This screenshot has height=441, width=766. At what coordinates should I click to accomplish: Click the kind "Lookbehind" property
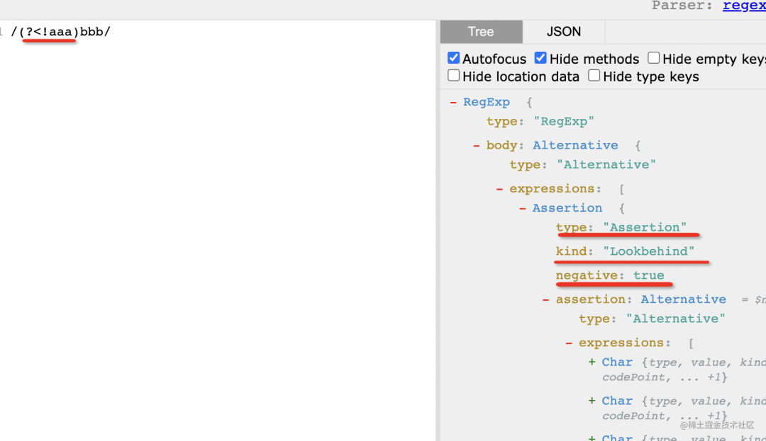tap(625, 251)
